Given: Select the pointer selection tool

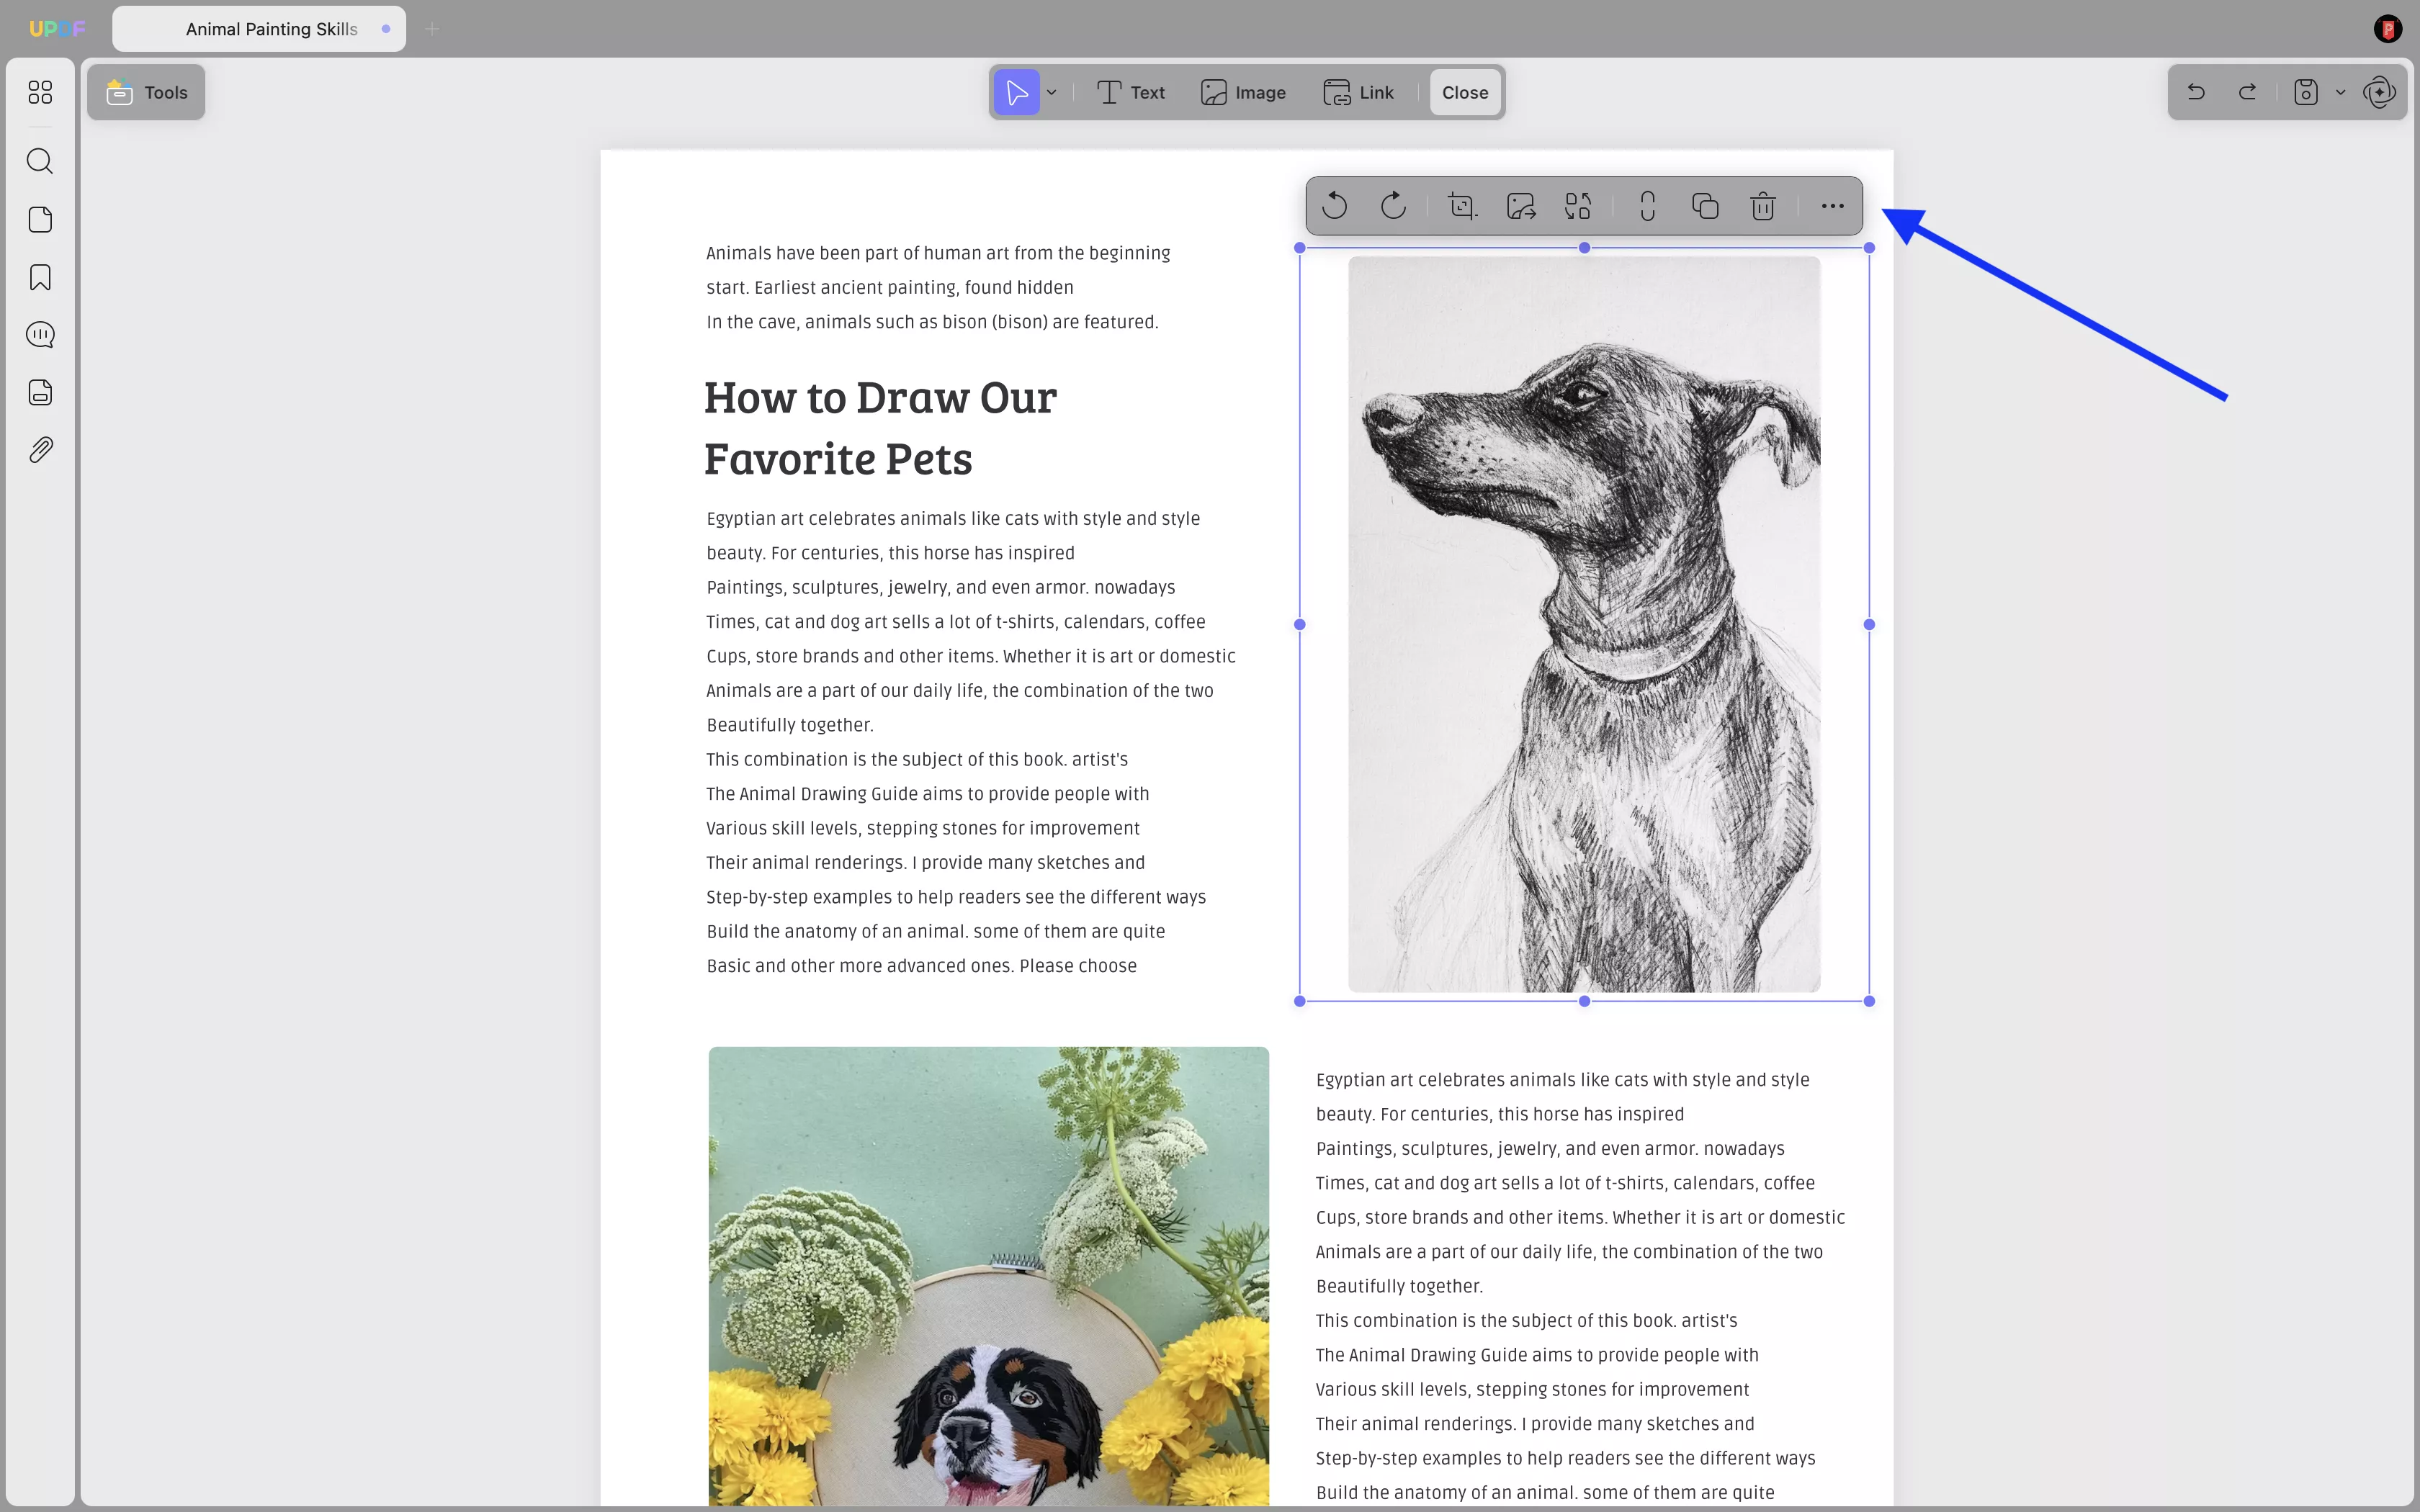Looking at the screenshot, I should click(x=1017, y=92).
